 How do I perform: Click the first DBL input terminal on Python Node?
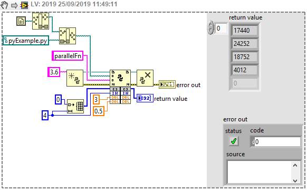coord(115,97)
